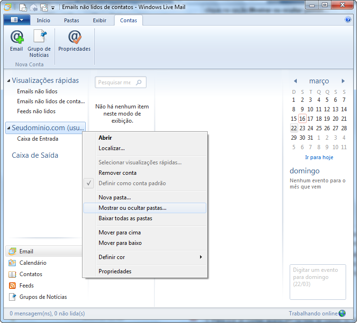This screenshot has height=323, width=357.
Task: Switch to the Início tab
Action: click(x=43, y=20)
